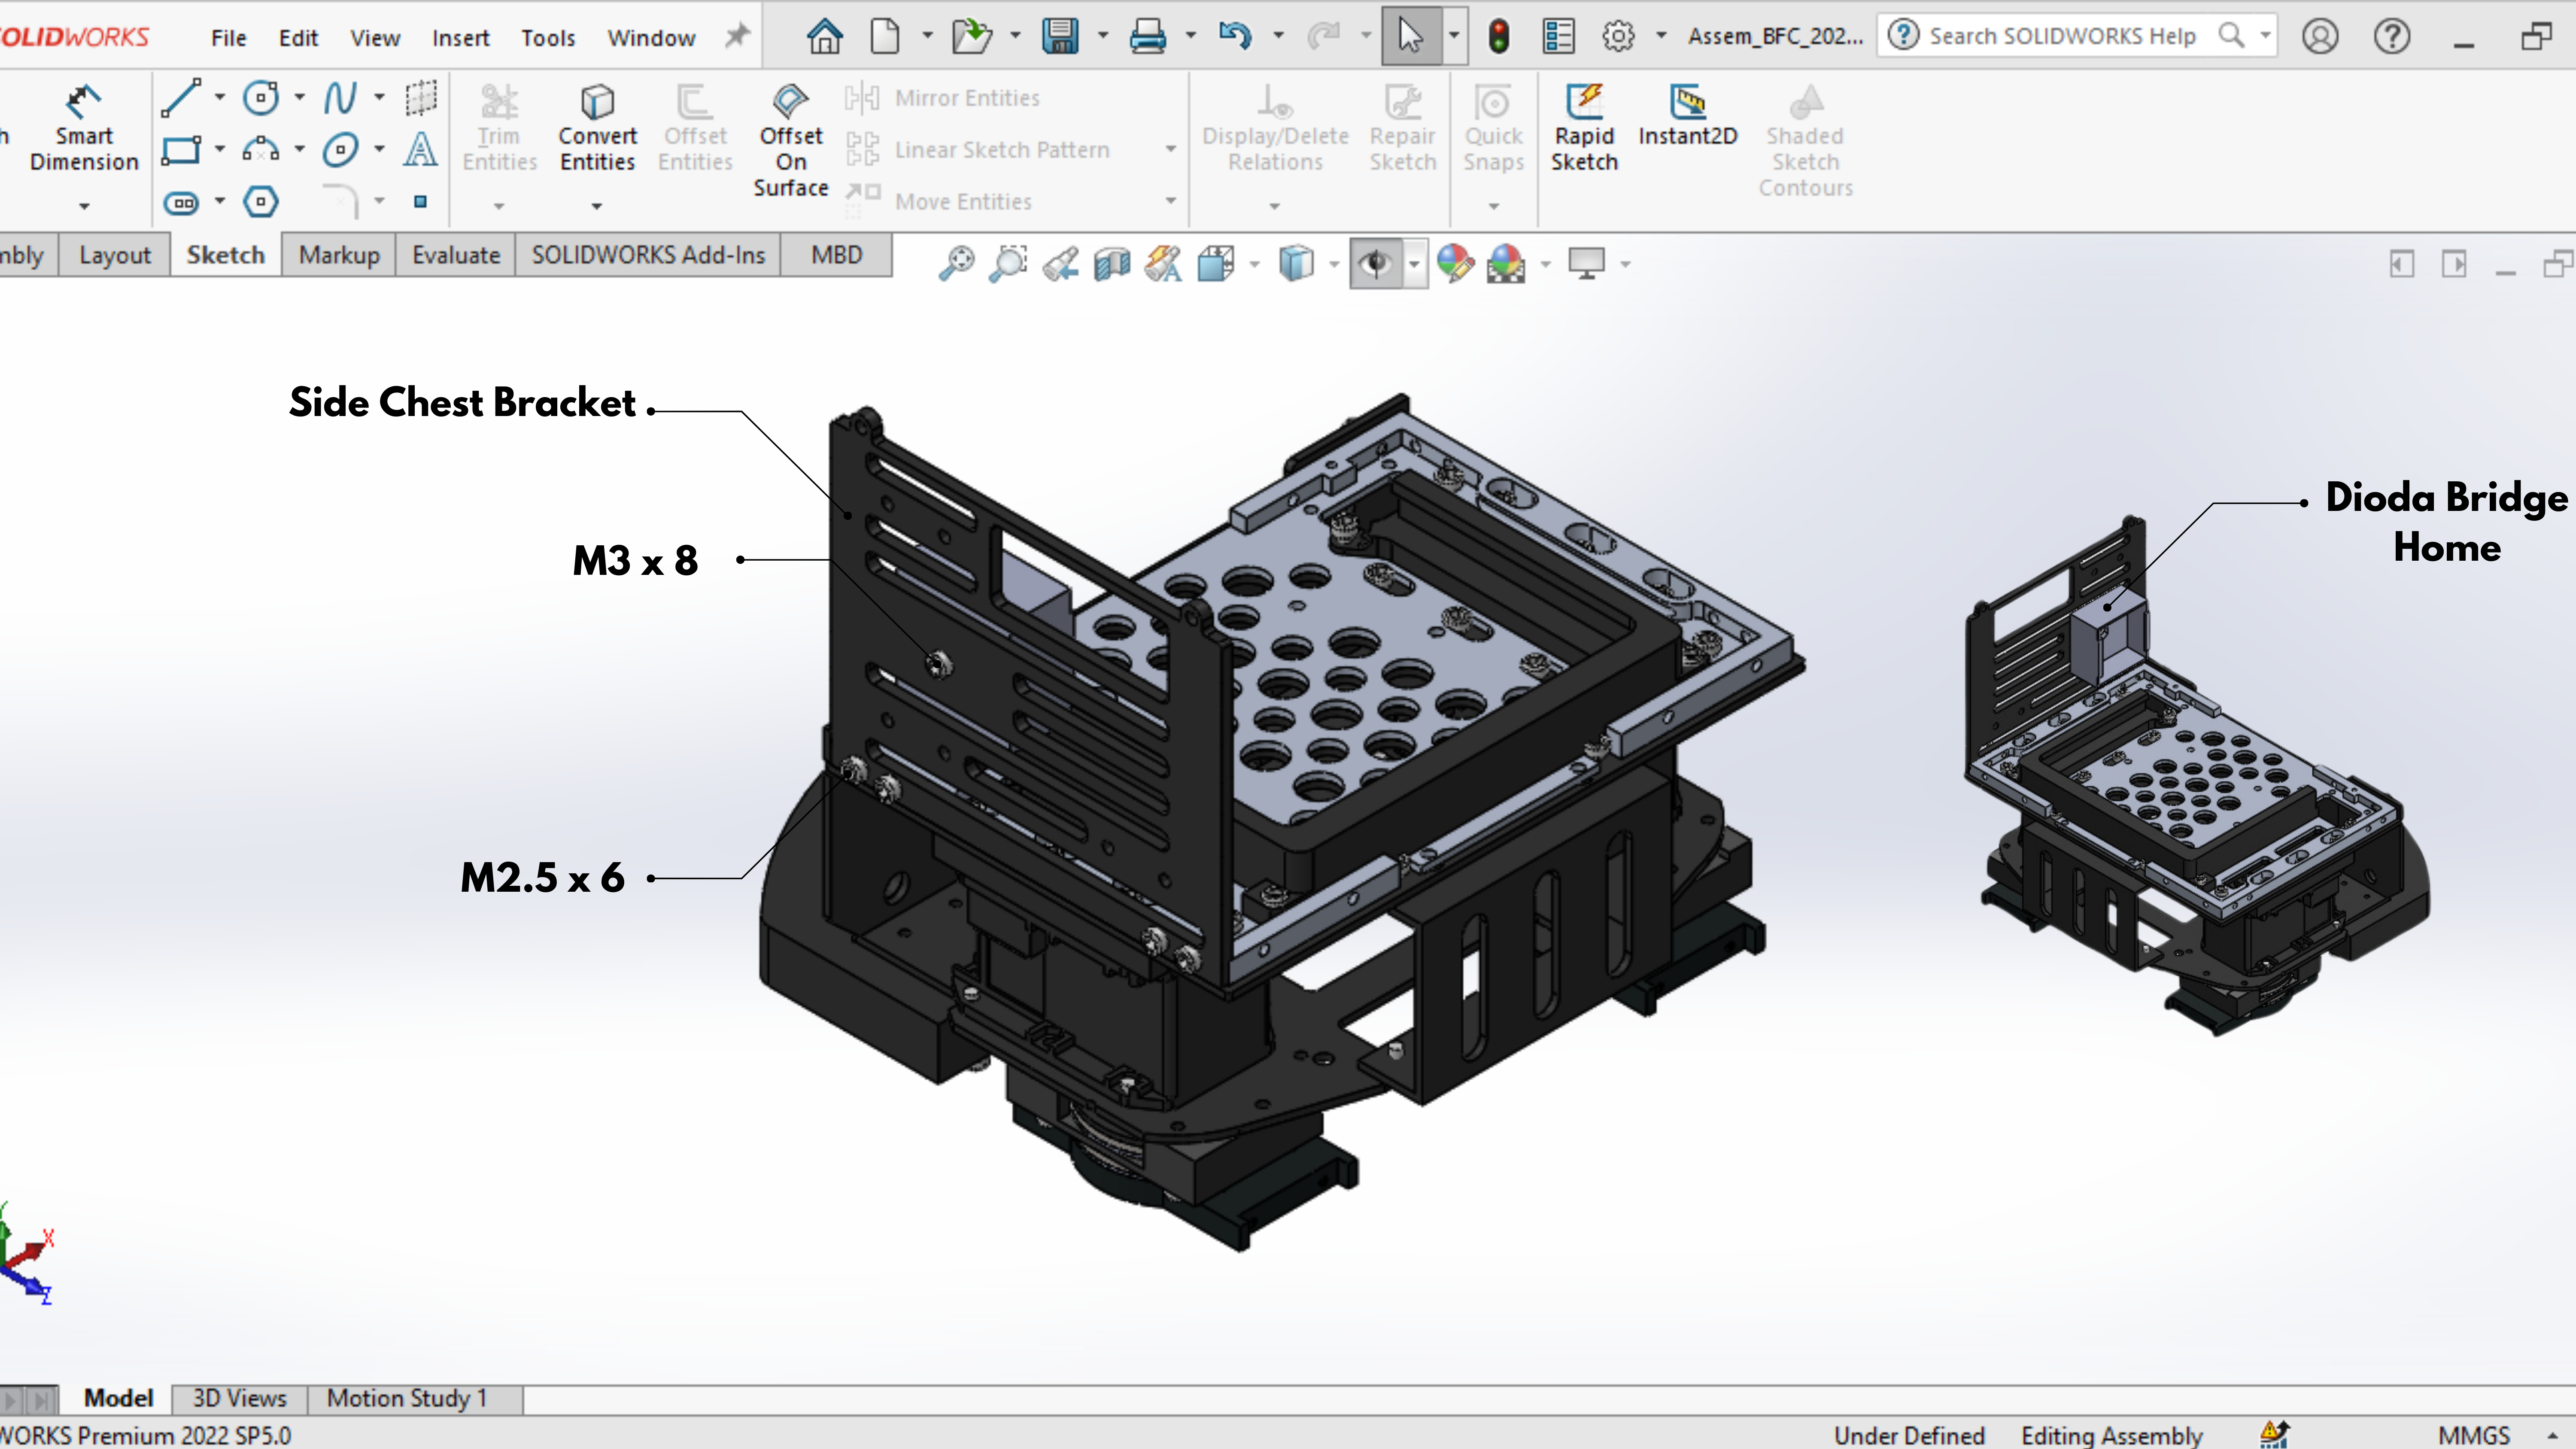Undo the last action
Image resolution: width=2576 pixels, height=1449 pixels.
tap(1236, 37)
